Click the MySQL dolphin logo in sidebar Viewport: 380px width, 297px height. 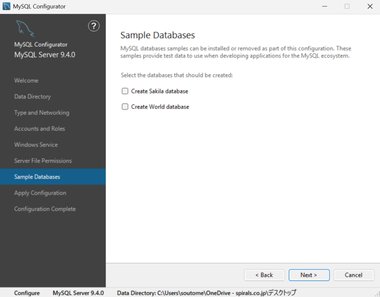[x=25, y=29]
